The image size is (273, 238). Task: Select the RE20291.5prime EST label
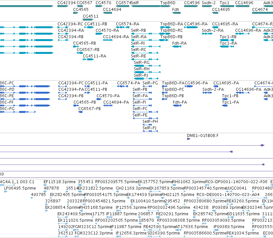click(172, 214)
